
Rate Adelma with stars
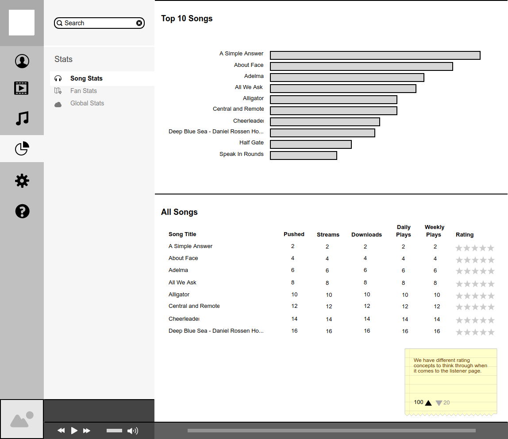click(475, 271)
